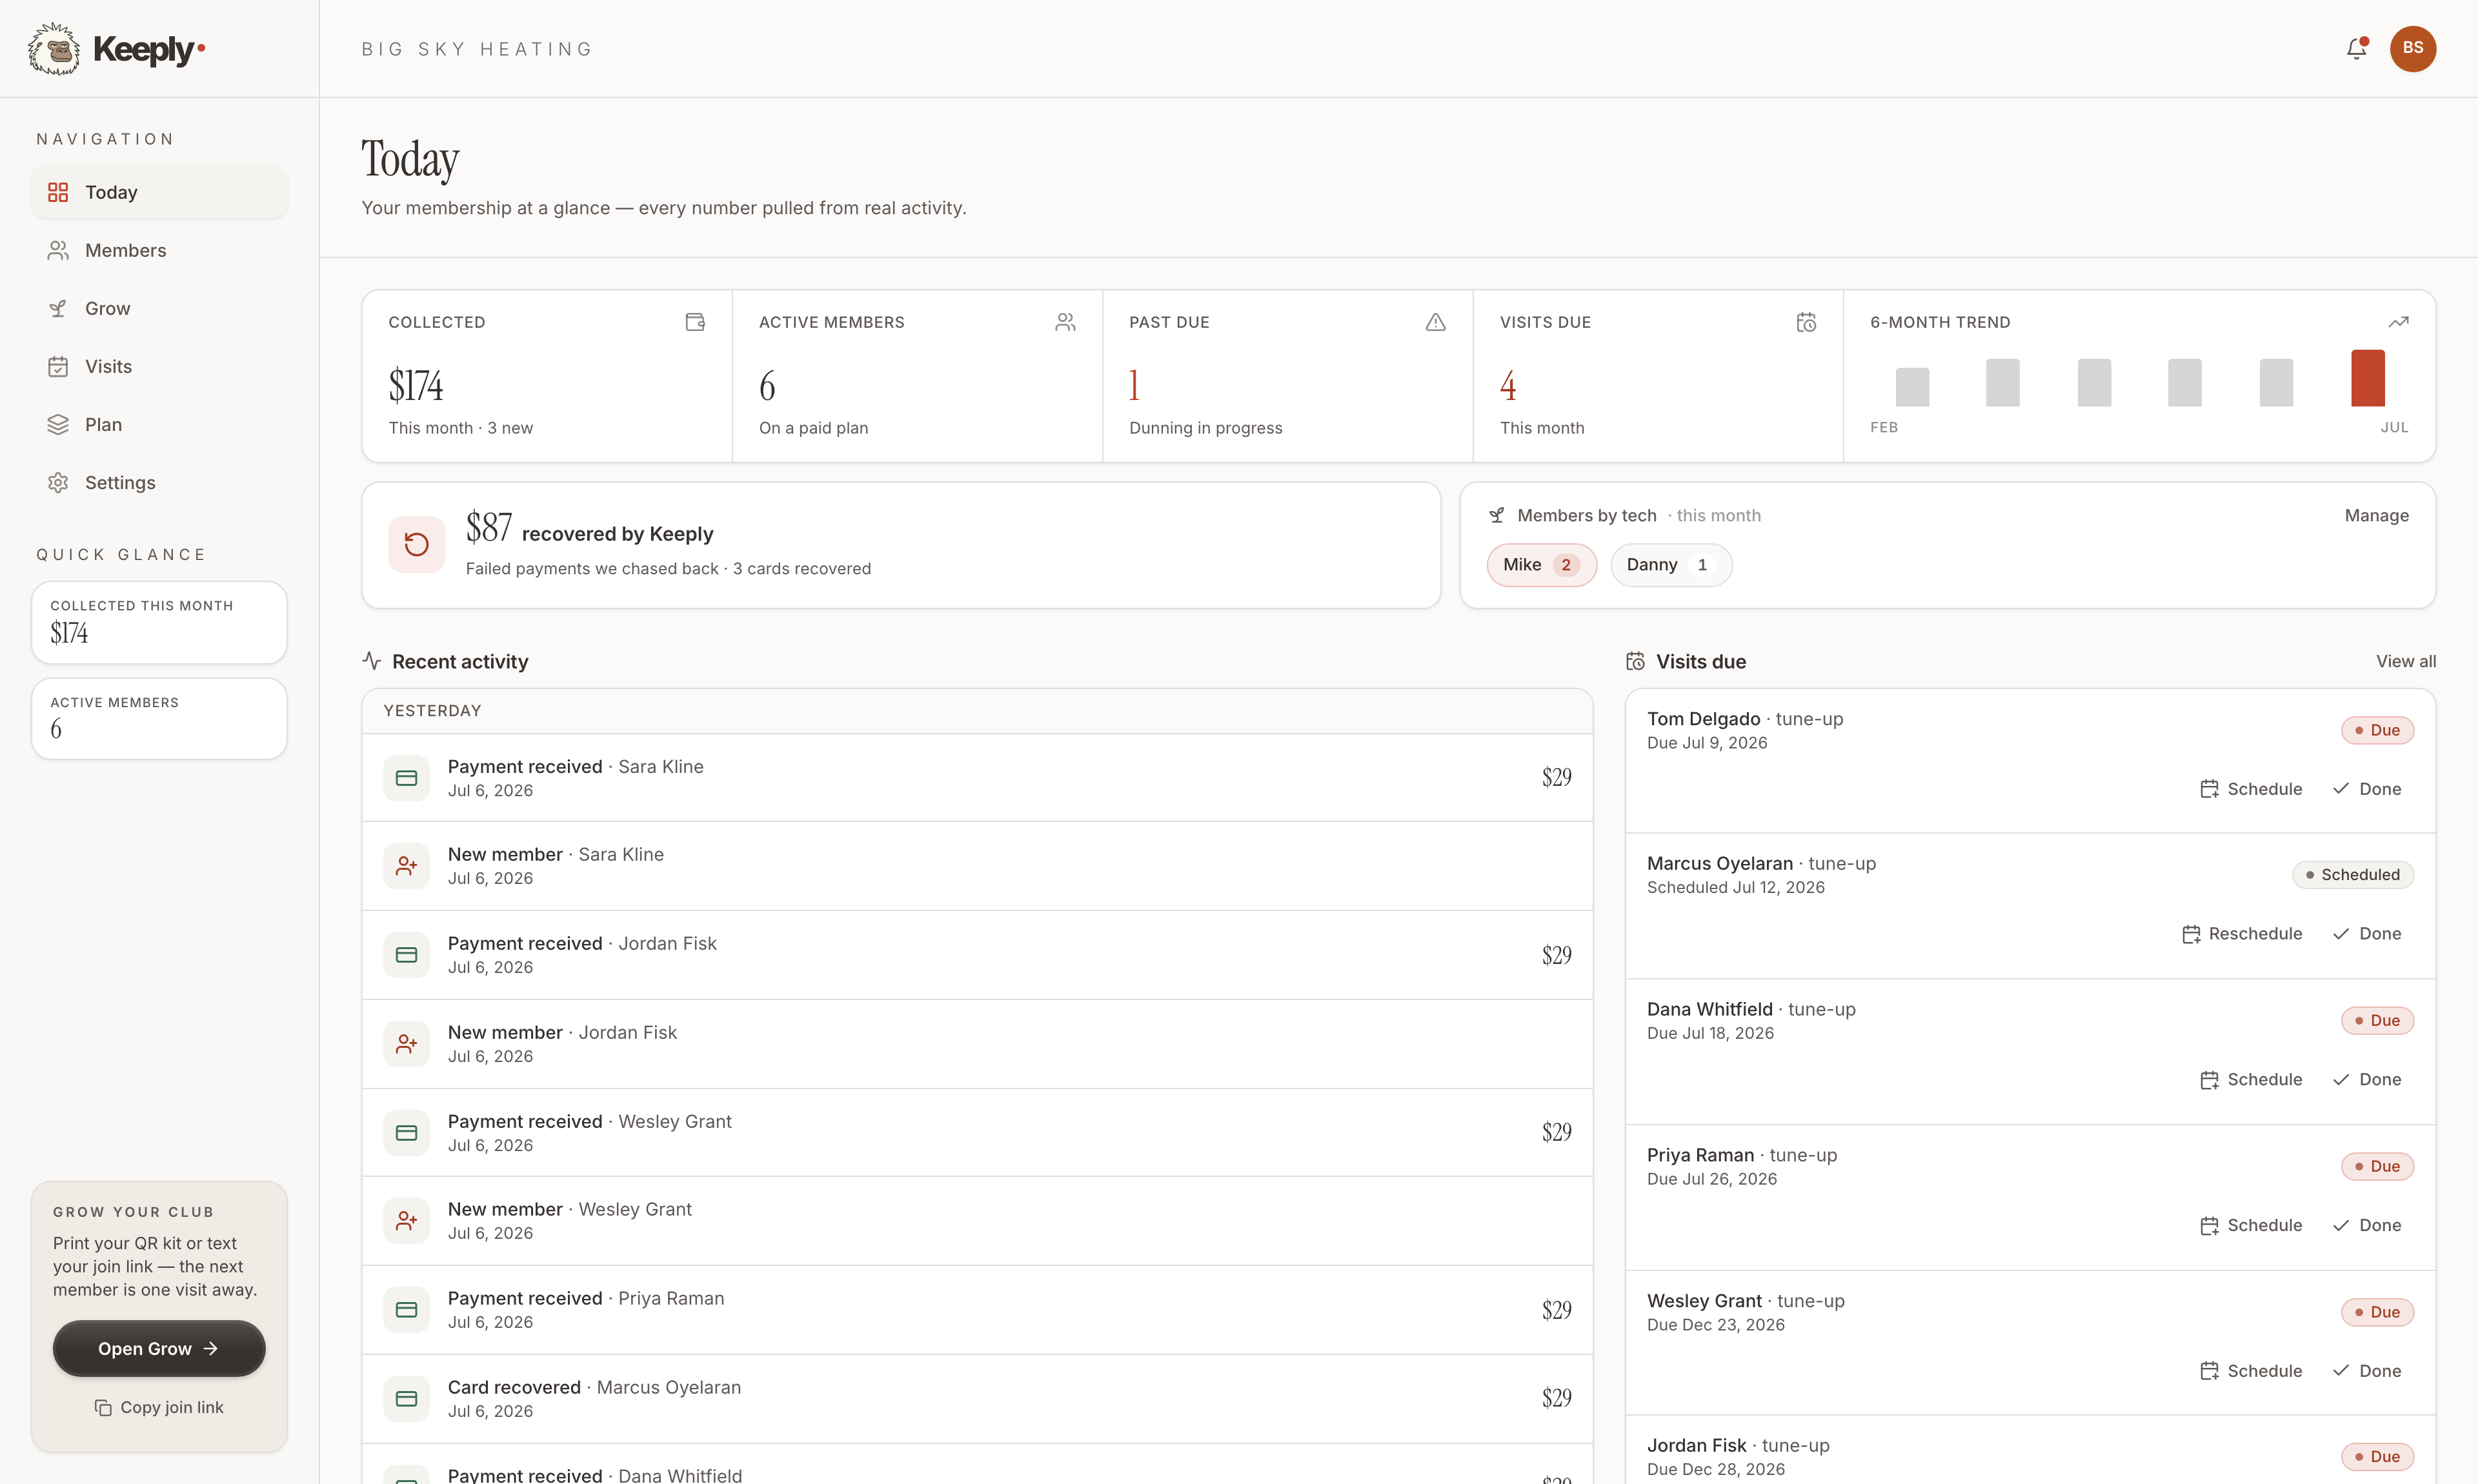The image size is (2478, 1484).
Task: Mark Wesley Grant's visit Done
Action: click(x=2366, y=1371)
